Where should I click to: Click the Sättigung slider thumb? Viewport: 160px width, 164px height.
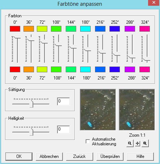click(x=31, y=104)
